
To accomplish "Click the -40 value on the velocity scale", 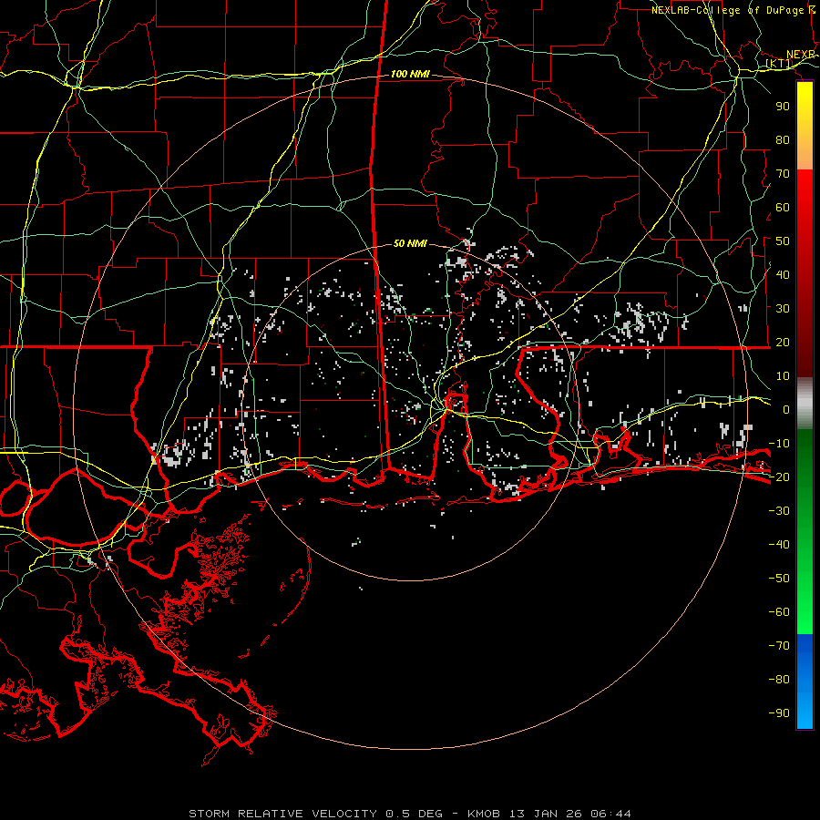I will 779,545.
